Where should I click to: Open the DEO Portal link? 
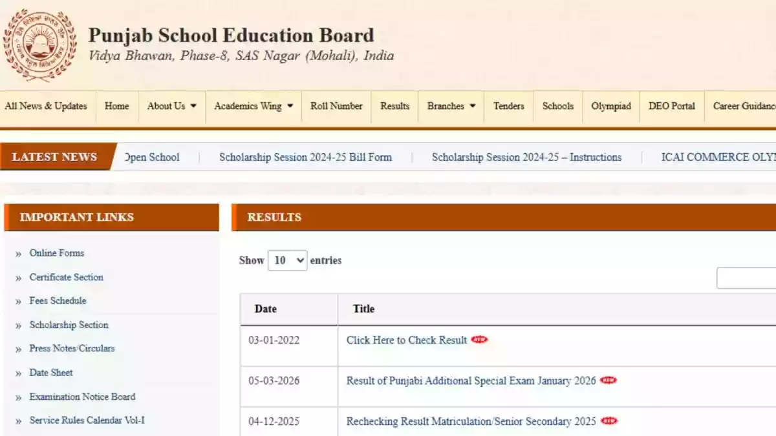point(672,106)
